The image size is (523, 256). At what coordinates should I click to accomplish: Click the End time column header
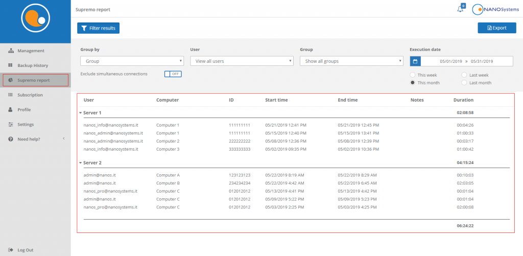tap(347, 100)
